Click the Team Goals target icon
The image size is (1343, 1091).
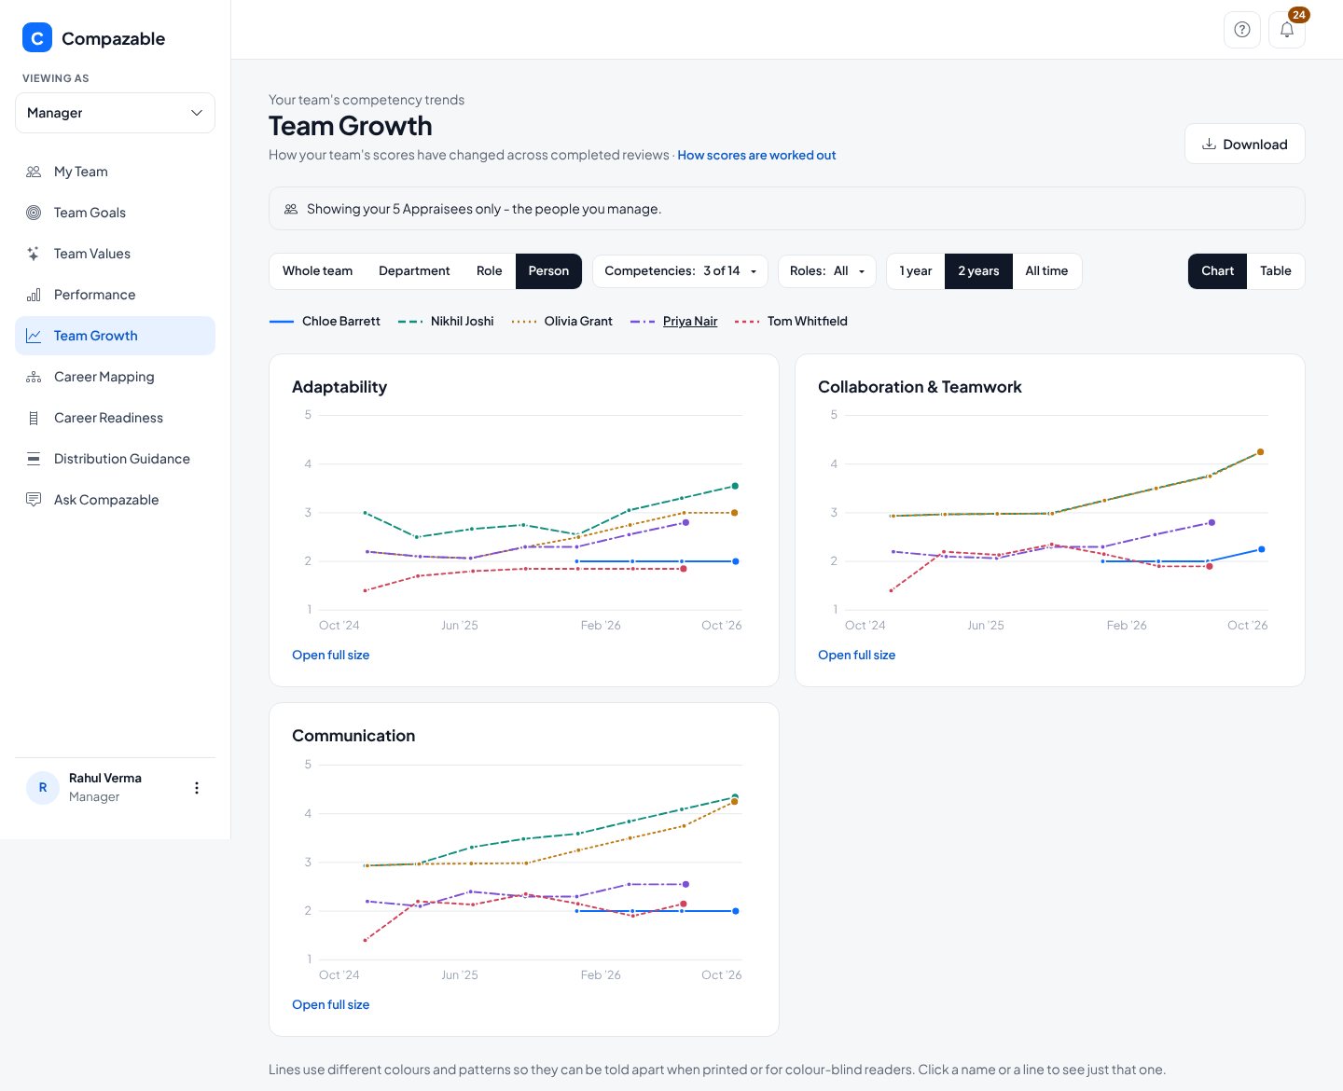click(x=34, y=213)
